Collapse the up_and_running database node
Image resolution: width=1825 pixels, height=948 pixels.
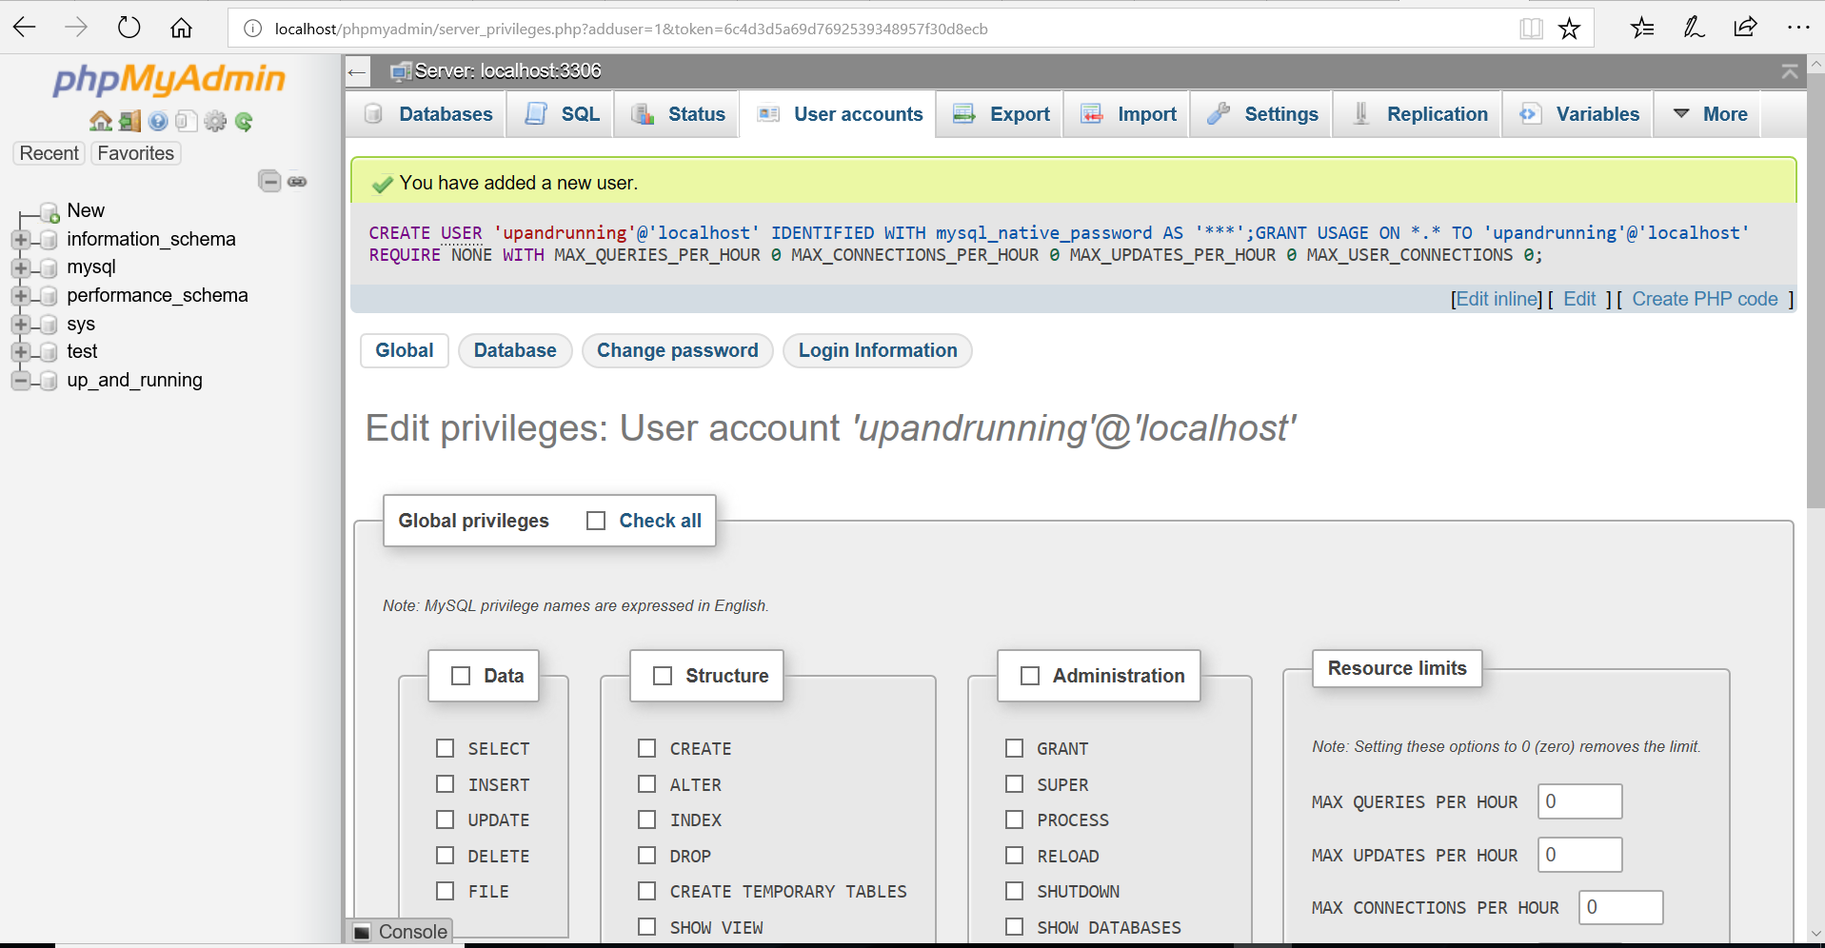[20, 381]
